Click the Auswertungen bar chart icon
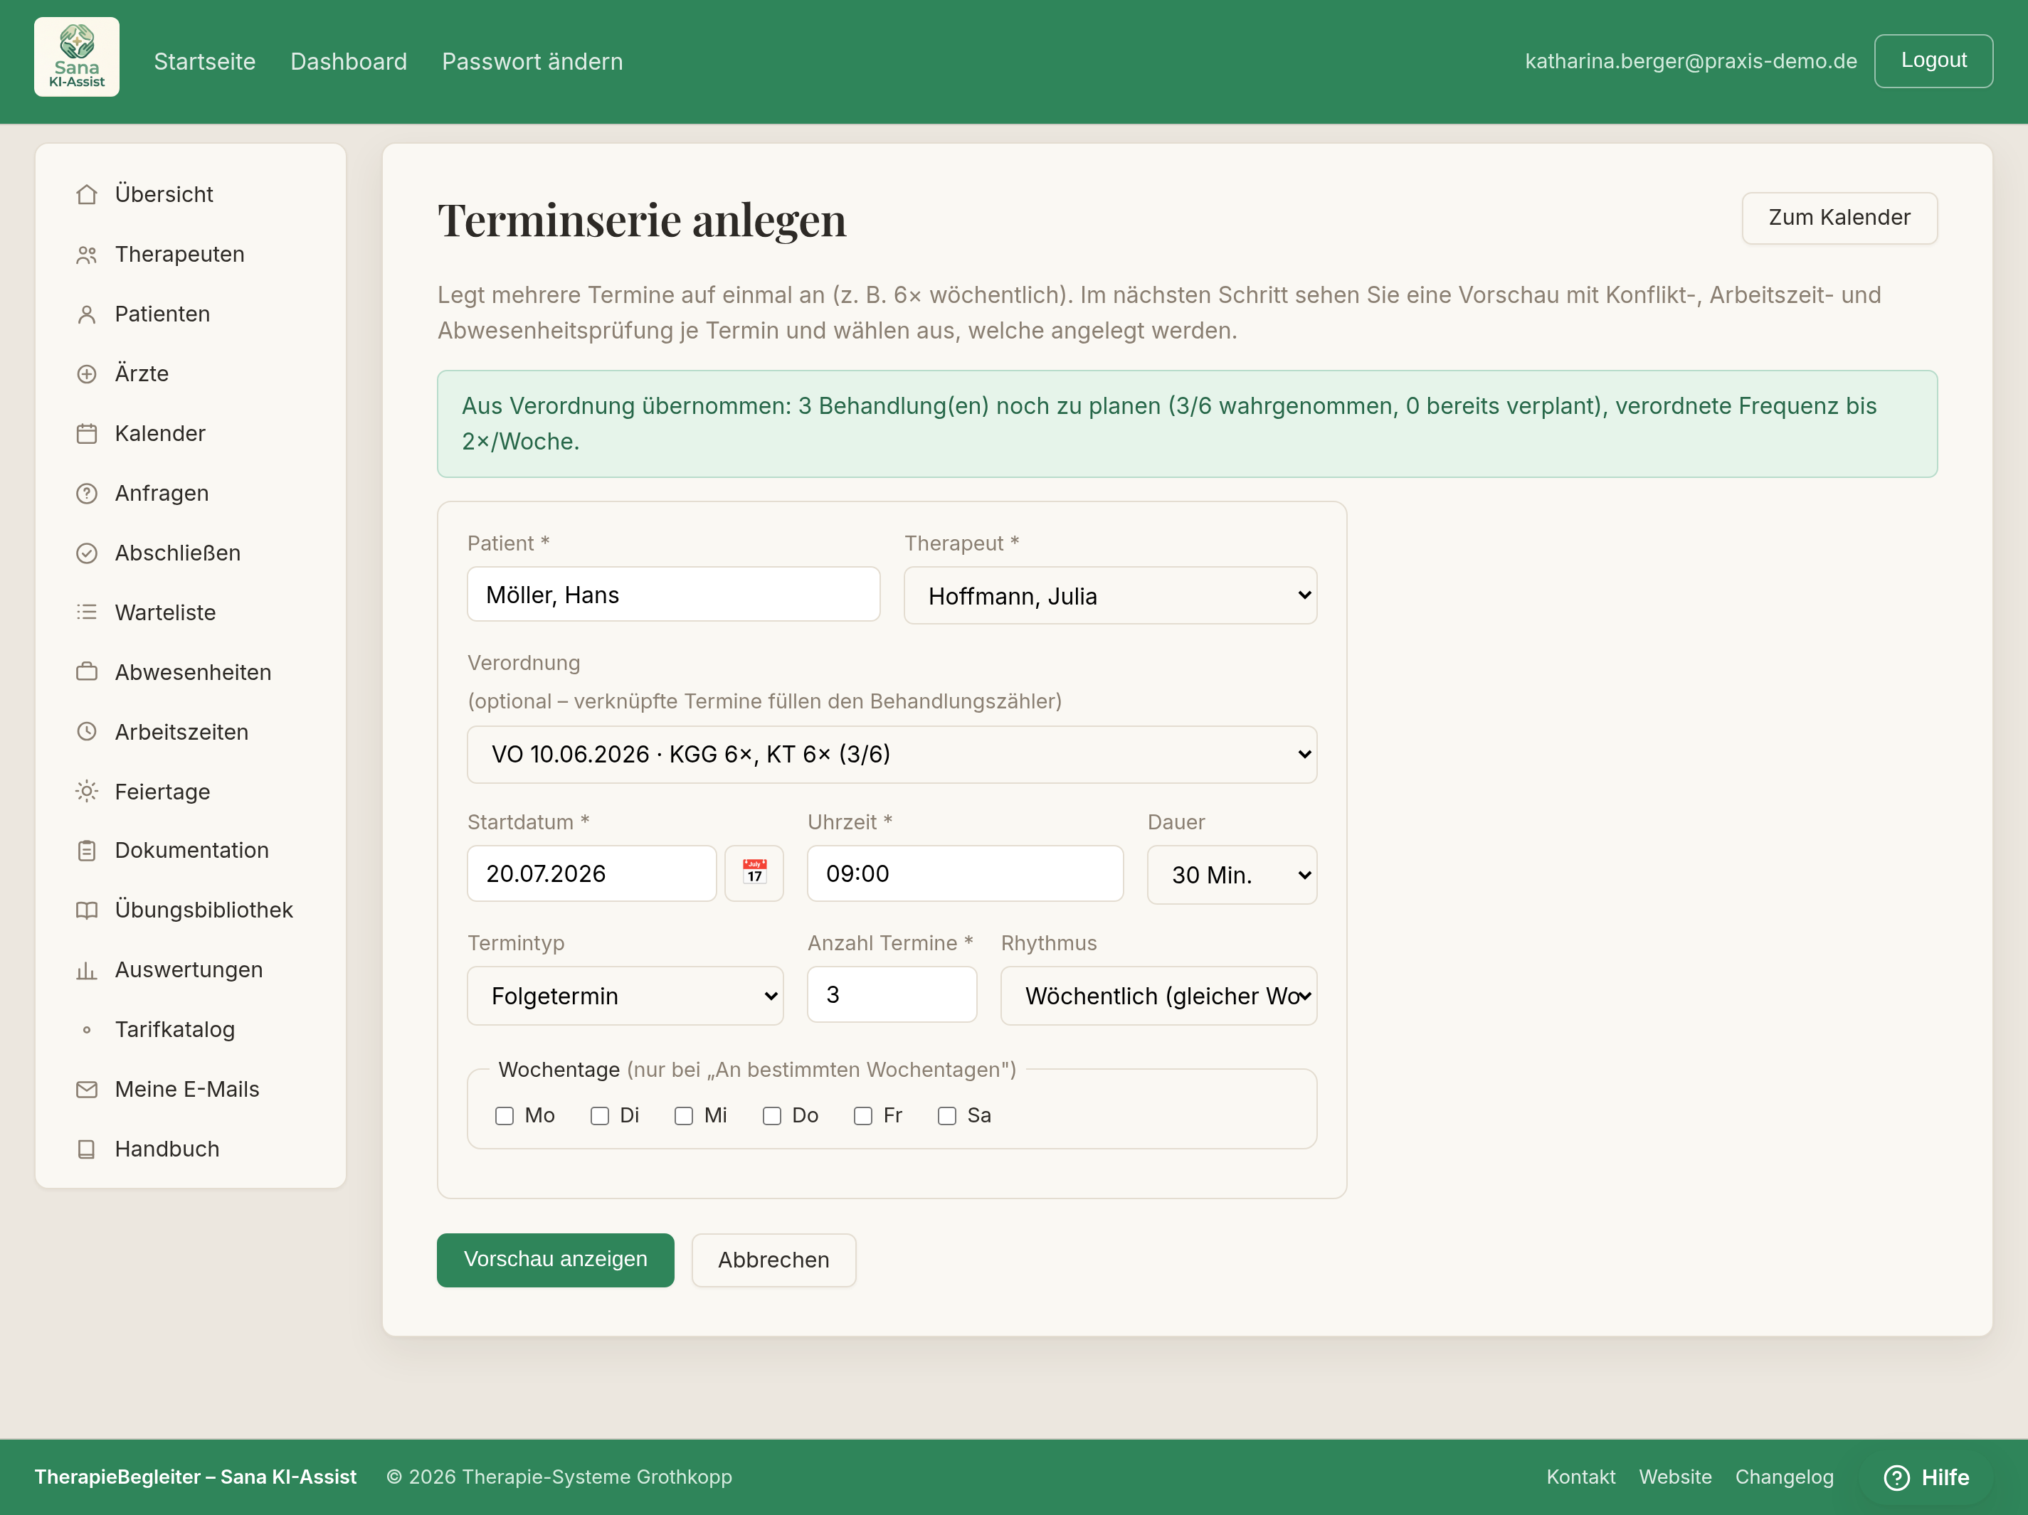The width and height of the screenshot is (2028, 1515). 86,969
